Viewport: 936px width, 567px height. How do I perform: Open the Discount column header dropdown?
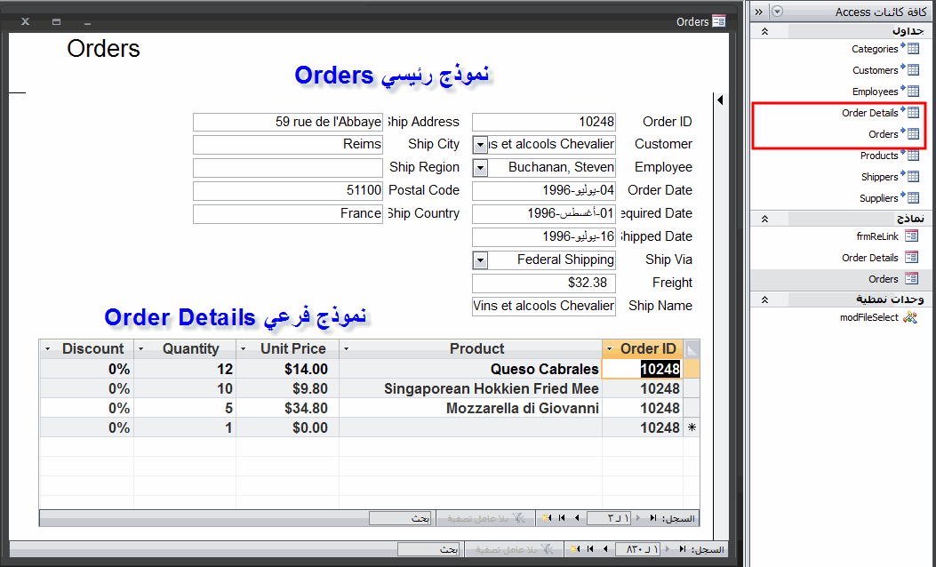(48, 348)
